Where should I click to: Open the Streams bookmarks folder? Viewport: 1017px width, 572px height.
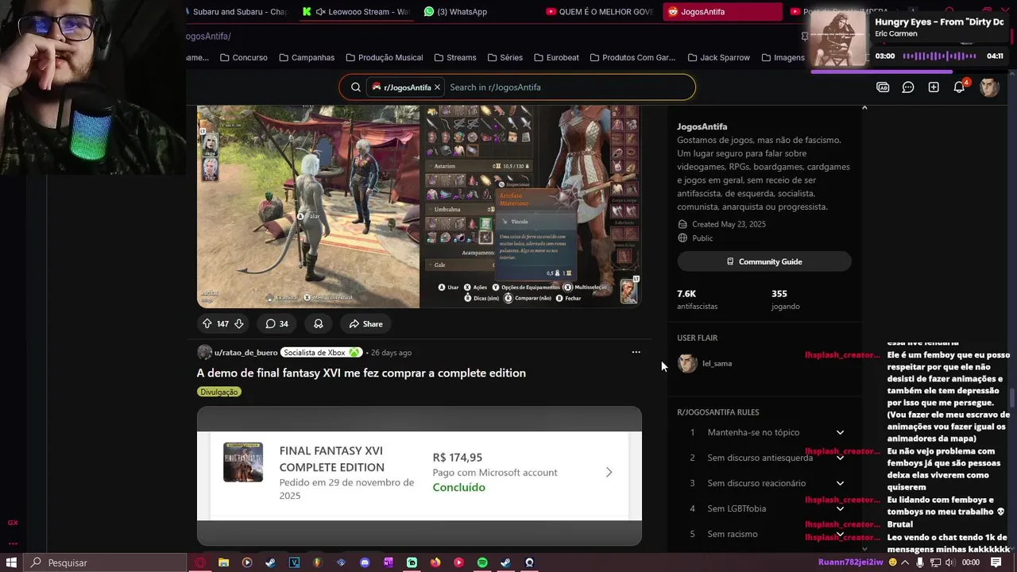click(455, 57)
